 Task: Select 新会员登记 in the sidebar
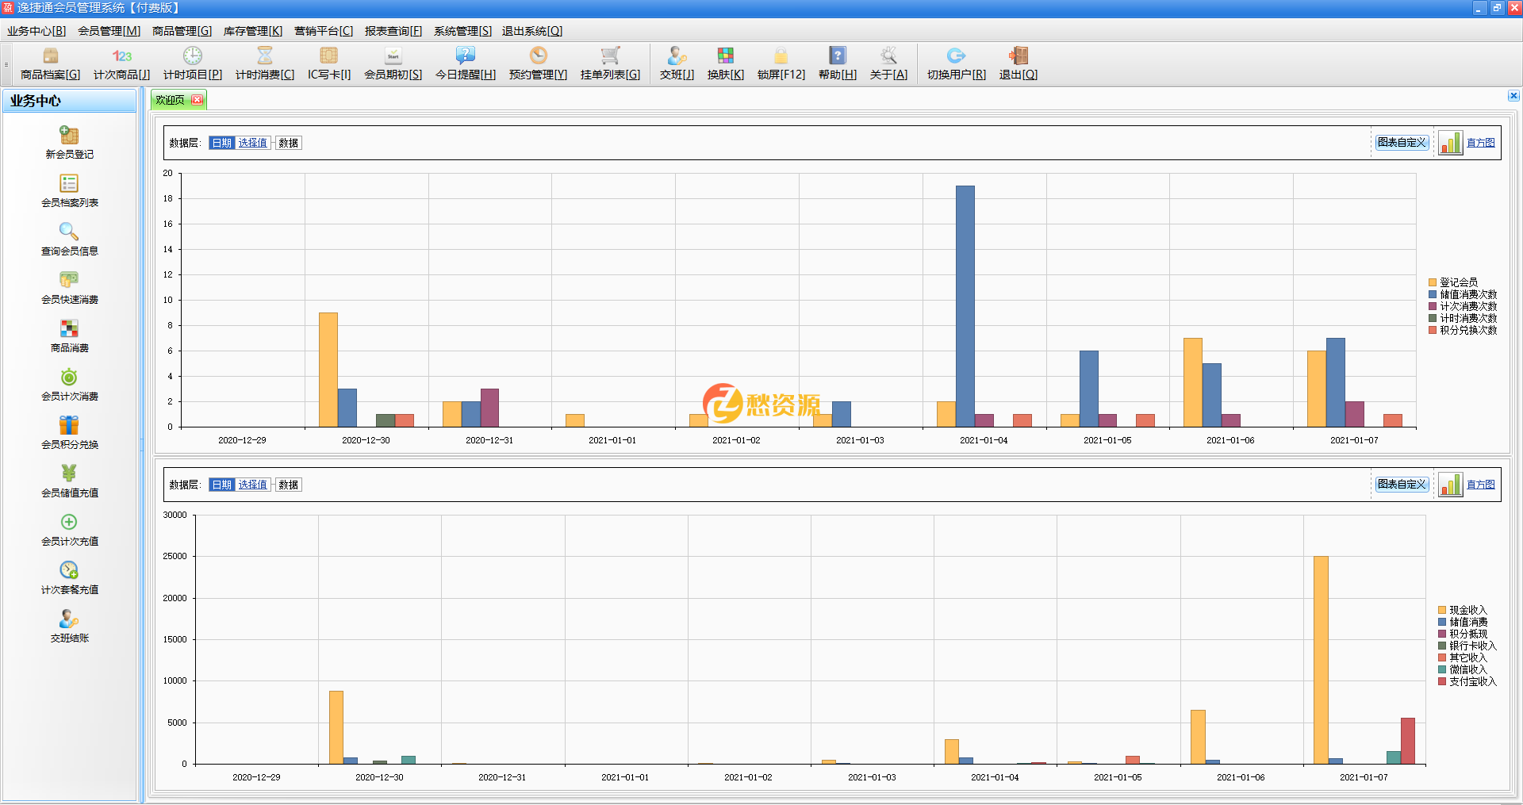click(70, 143)
